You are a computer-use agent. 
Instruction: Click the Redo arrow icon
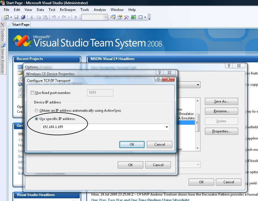click(64, 17)
